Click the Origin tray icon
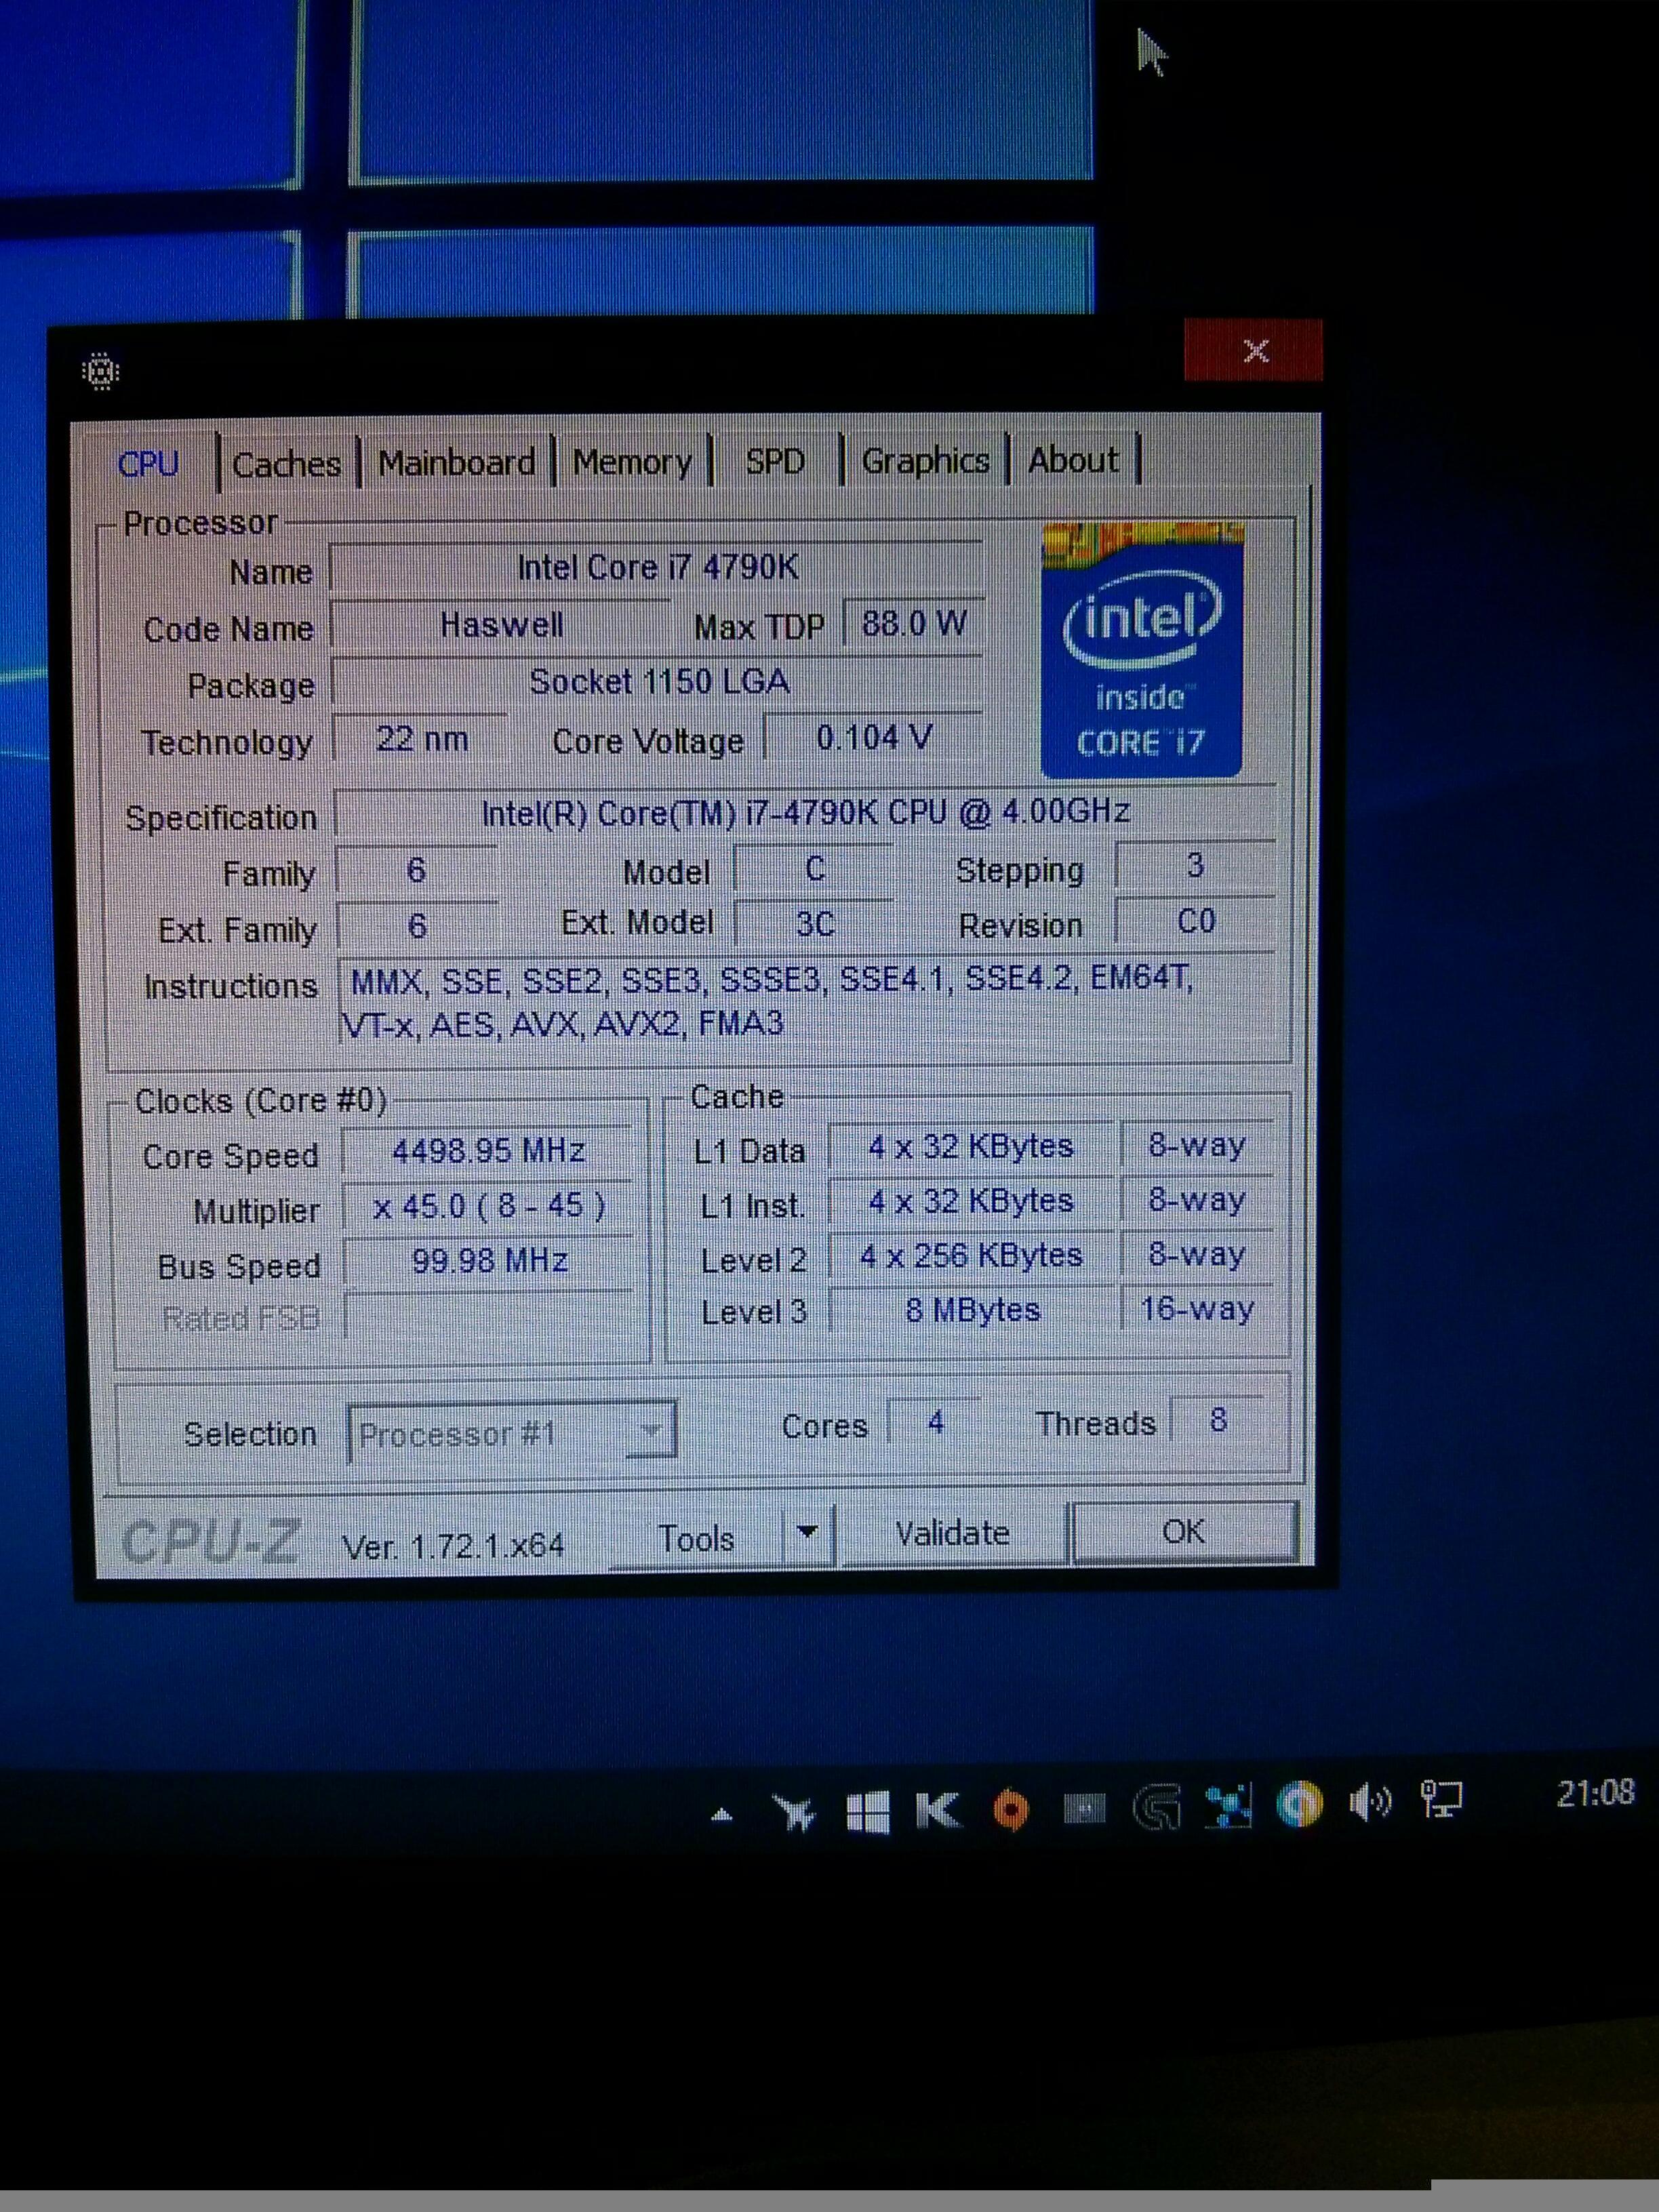 point(1011,1809)
